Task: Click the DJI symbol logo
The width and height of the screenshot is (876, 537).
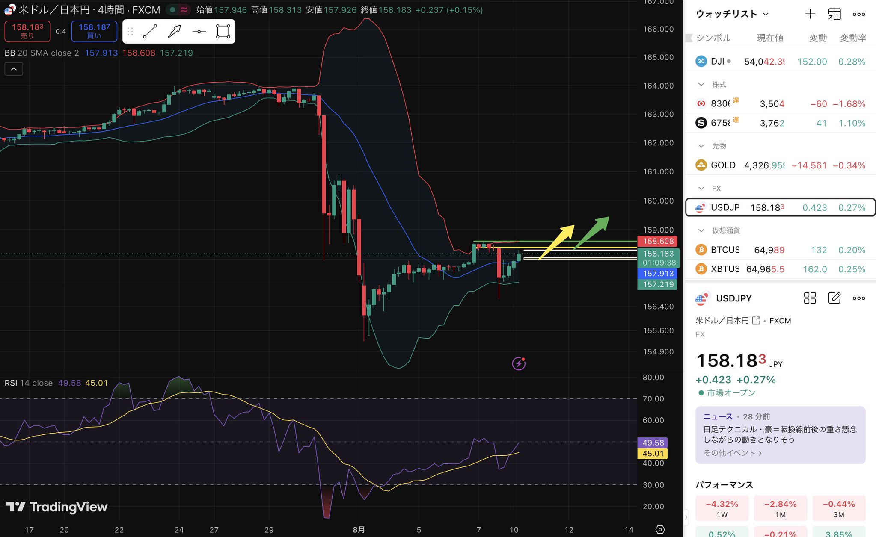Action: (701, 61)
